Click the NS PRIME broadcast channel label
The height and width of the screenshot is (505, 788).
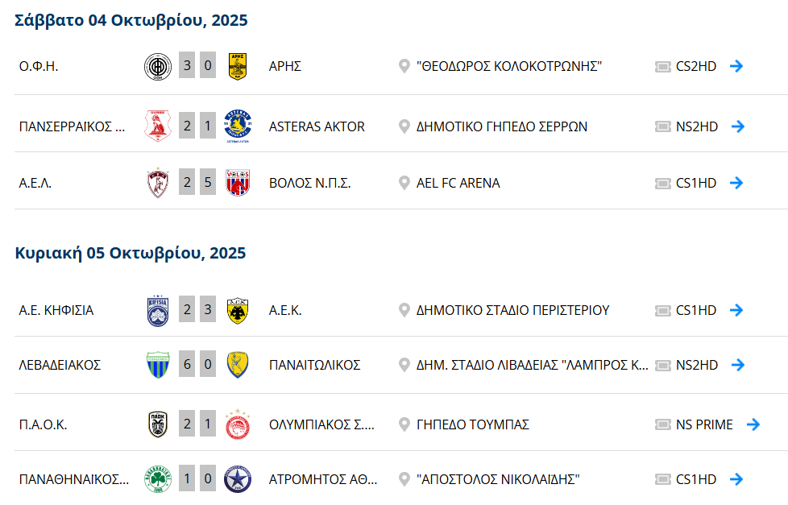704,424
